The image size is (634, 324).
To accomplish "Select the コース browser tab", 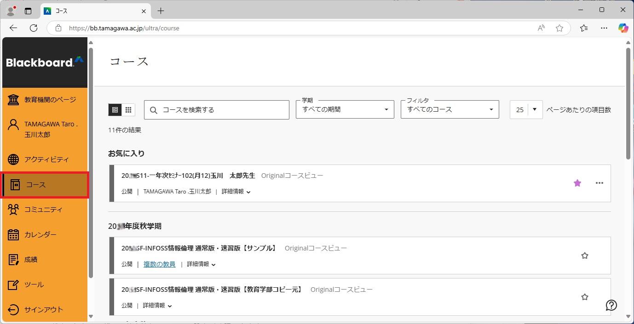I will (x=95, y=11).
